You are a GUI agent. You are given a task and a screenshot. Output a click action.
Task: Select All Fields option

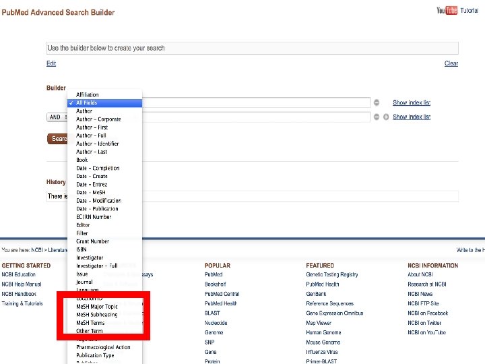(x=105, y=102)
